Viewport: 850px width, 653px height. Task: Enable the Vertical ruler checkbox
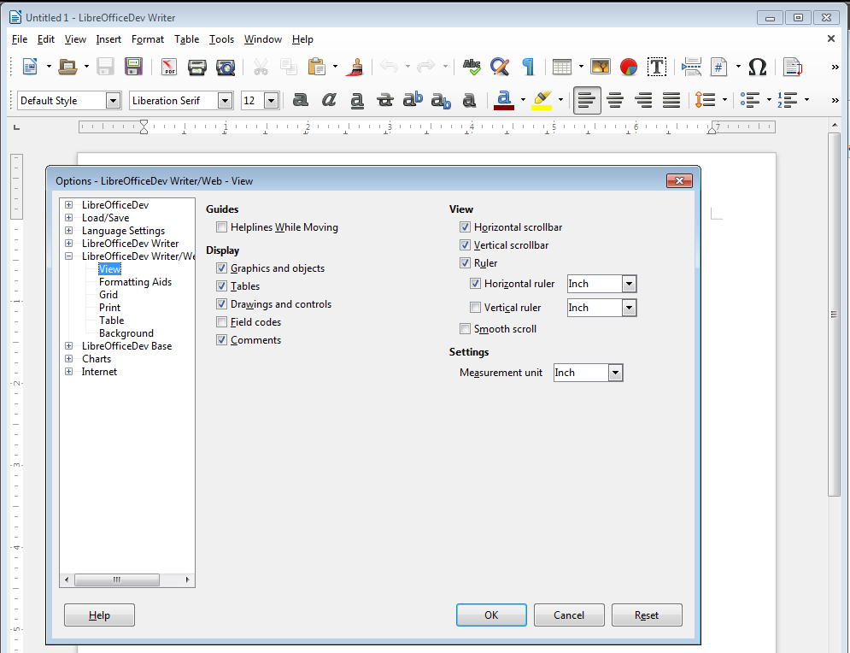(x=476, y=308)
